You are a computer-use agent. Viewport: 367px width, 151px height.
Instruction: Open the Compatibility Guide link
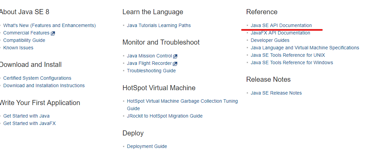[x=24, y=41]
